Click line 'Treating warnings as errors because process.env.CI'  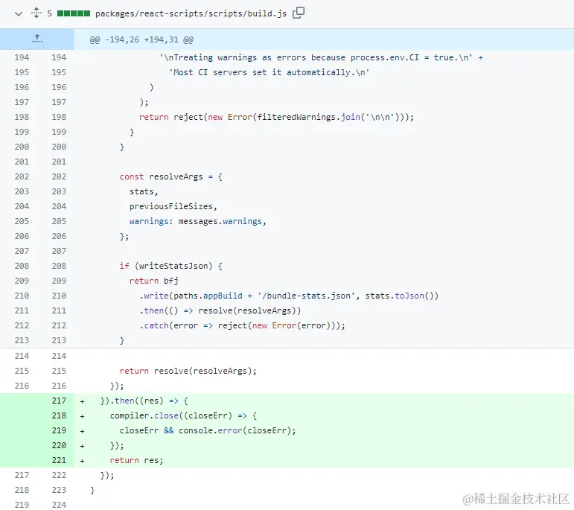321,57
